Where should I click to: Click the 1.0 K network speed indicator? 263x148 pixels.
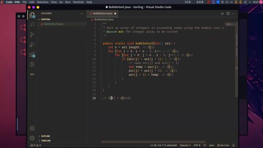(188, 2)
